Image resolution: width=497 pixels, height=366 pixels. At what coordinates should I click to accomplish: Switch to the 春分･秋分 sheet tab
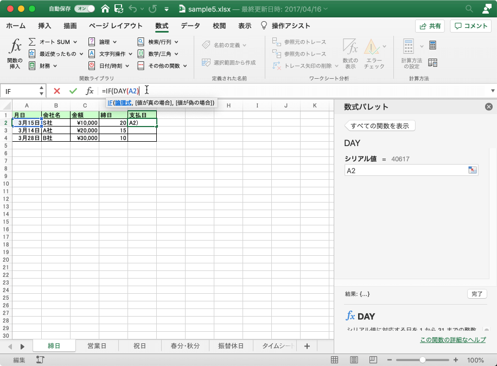185,346
